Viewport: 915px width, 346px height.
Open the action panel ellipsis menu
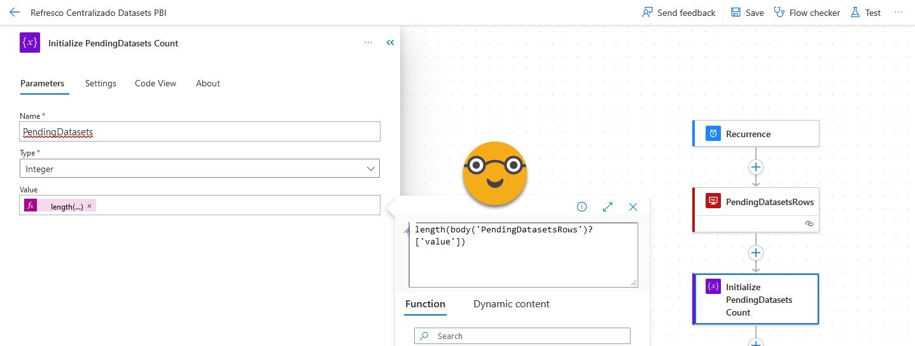368,43
